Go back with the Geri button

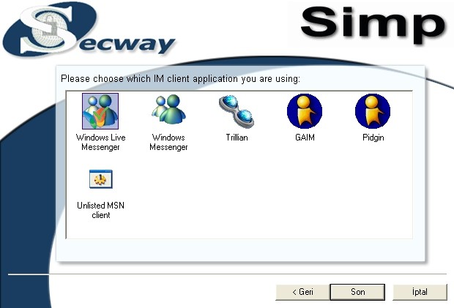302,292
